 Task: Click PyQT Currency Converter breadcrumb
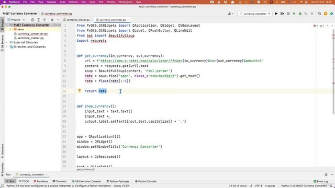[x=20, y=14]
